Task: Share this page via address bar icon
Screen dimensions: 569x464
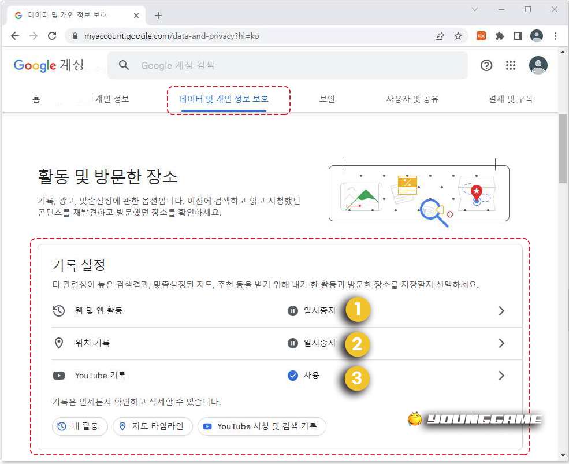Action: coord(440,36)
